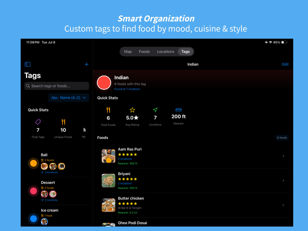Switch to the Map tab

click(x=128, y=51)
